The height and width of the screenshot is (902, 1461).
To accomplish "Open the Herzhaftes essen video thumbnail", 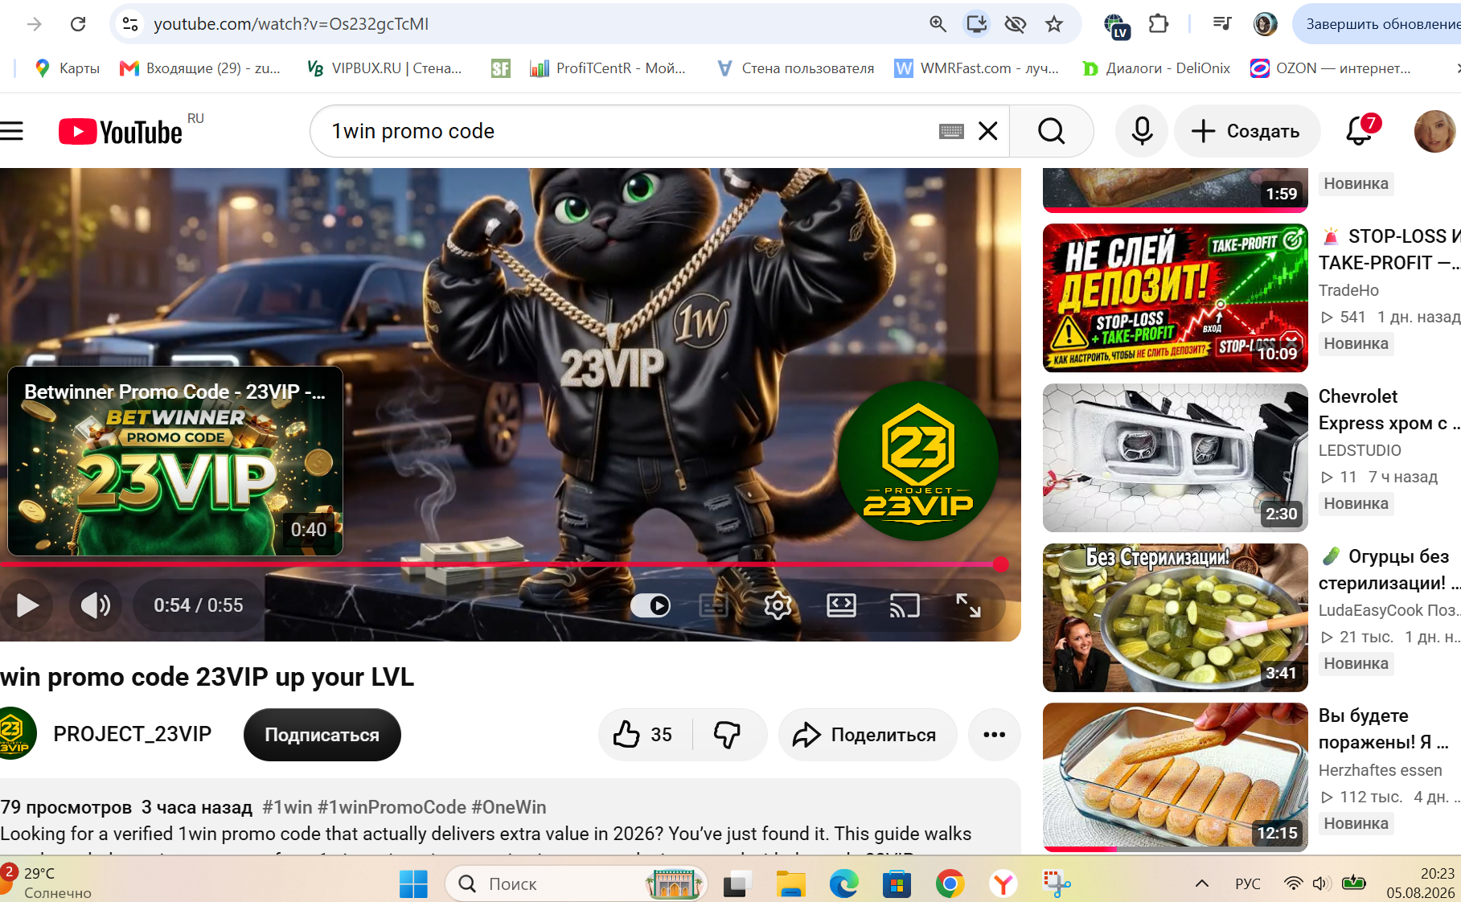I will 1176,777.
